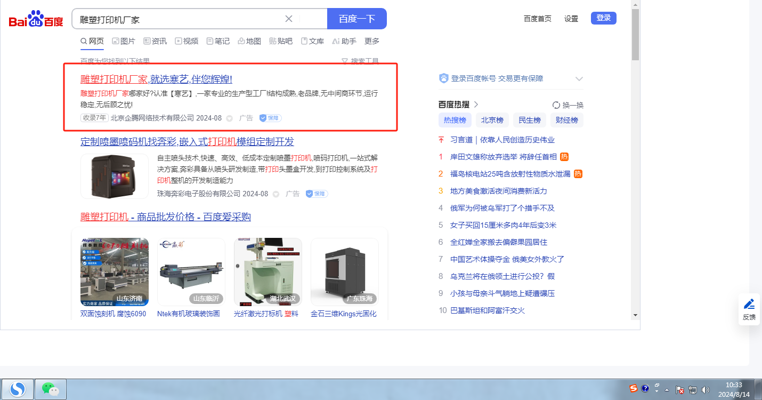The width and height of the screenshot is (762, 400).
Task: Expand the dropdown beside 珠海奔彩 2024-08
Action: click(276, 194)
